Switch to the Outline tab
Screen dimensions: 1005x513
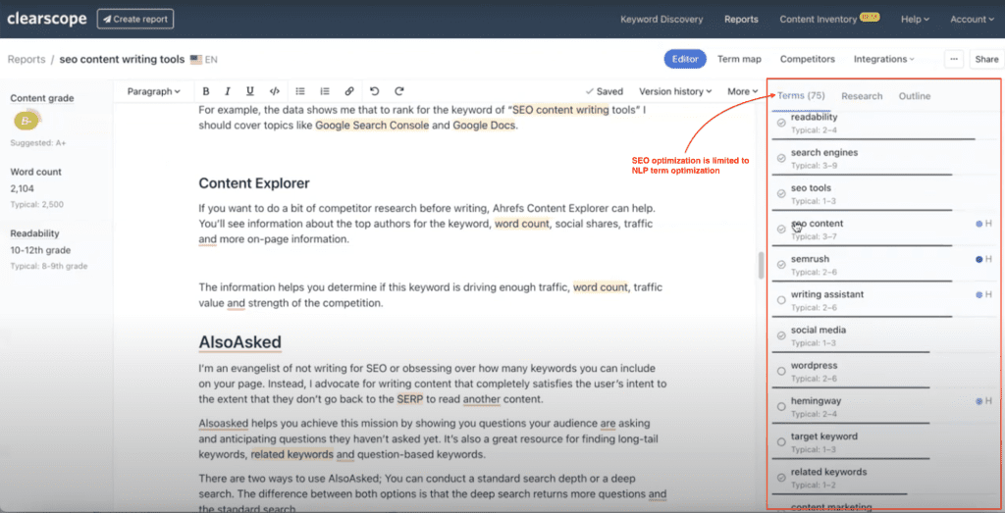pos(915,96)
